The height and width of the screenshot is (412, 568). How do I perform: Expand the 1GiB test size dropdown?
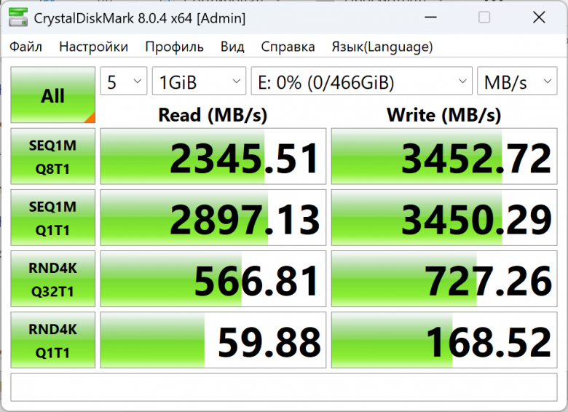pos(199,81)
